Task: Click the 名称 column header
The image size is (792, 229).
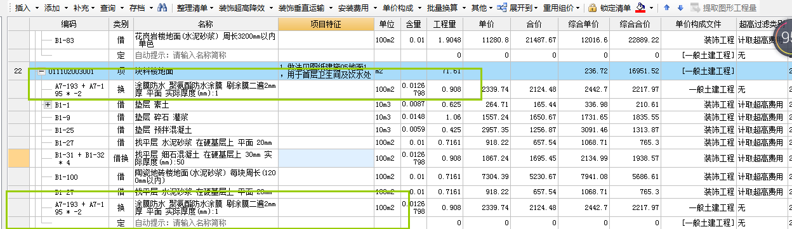Action: (x=206, y=23)
